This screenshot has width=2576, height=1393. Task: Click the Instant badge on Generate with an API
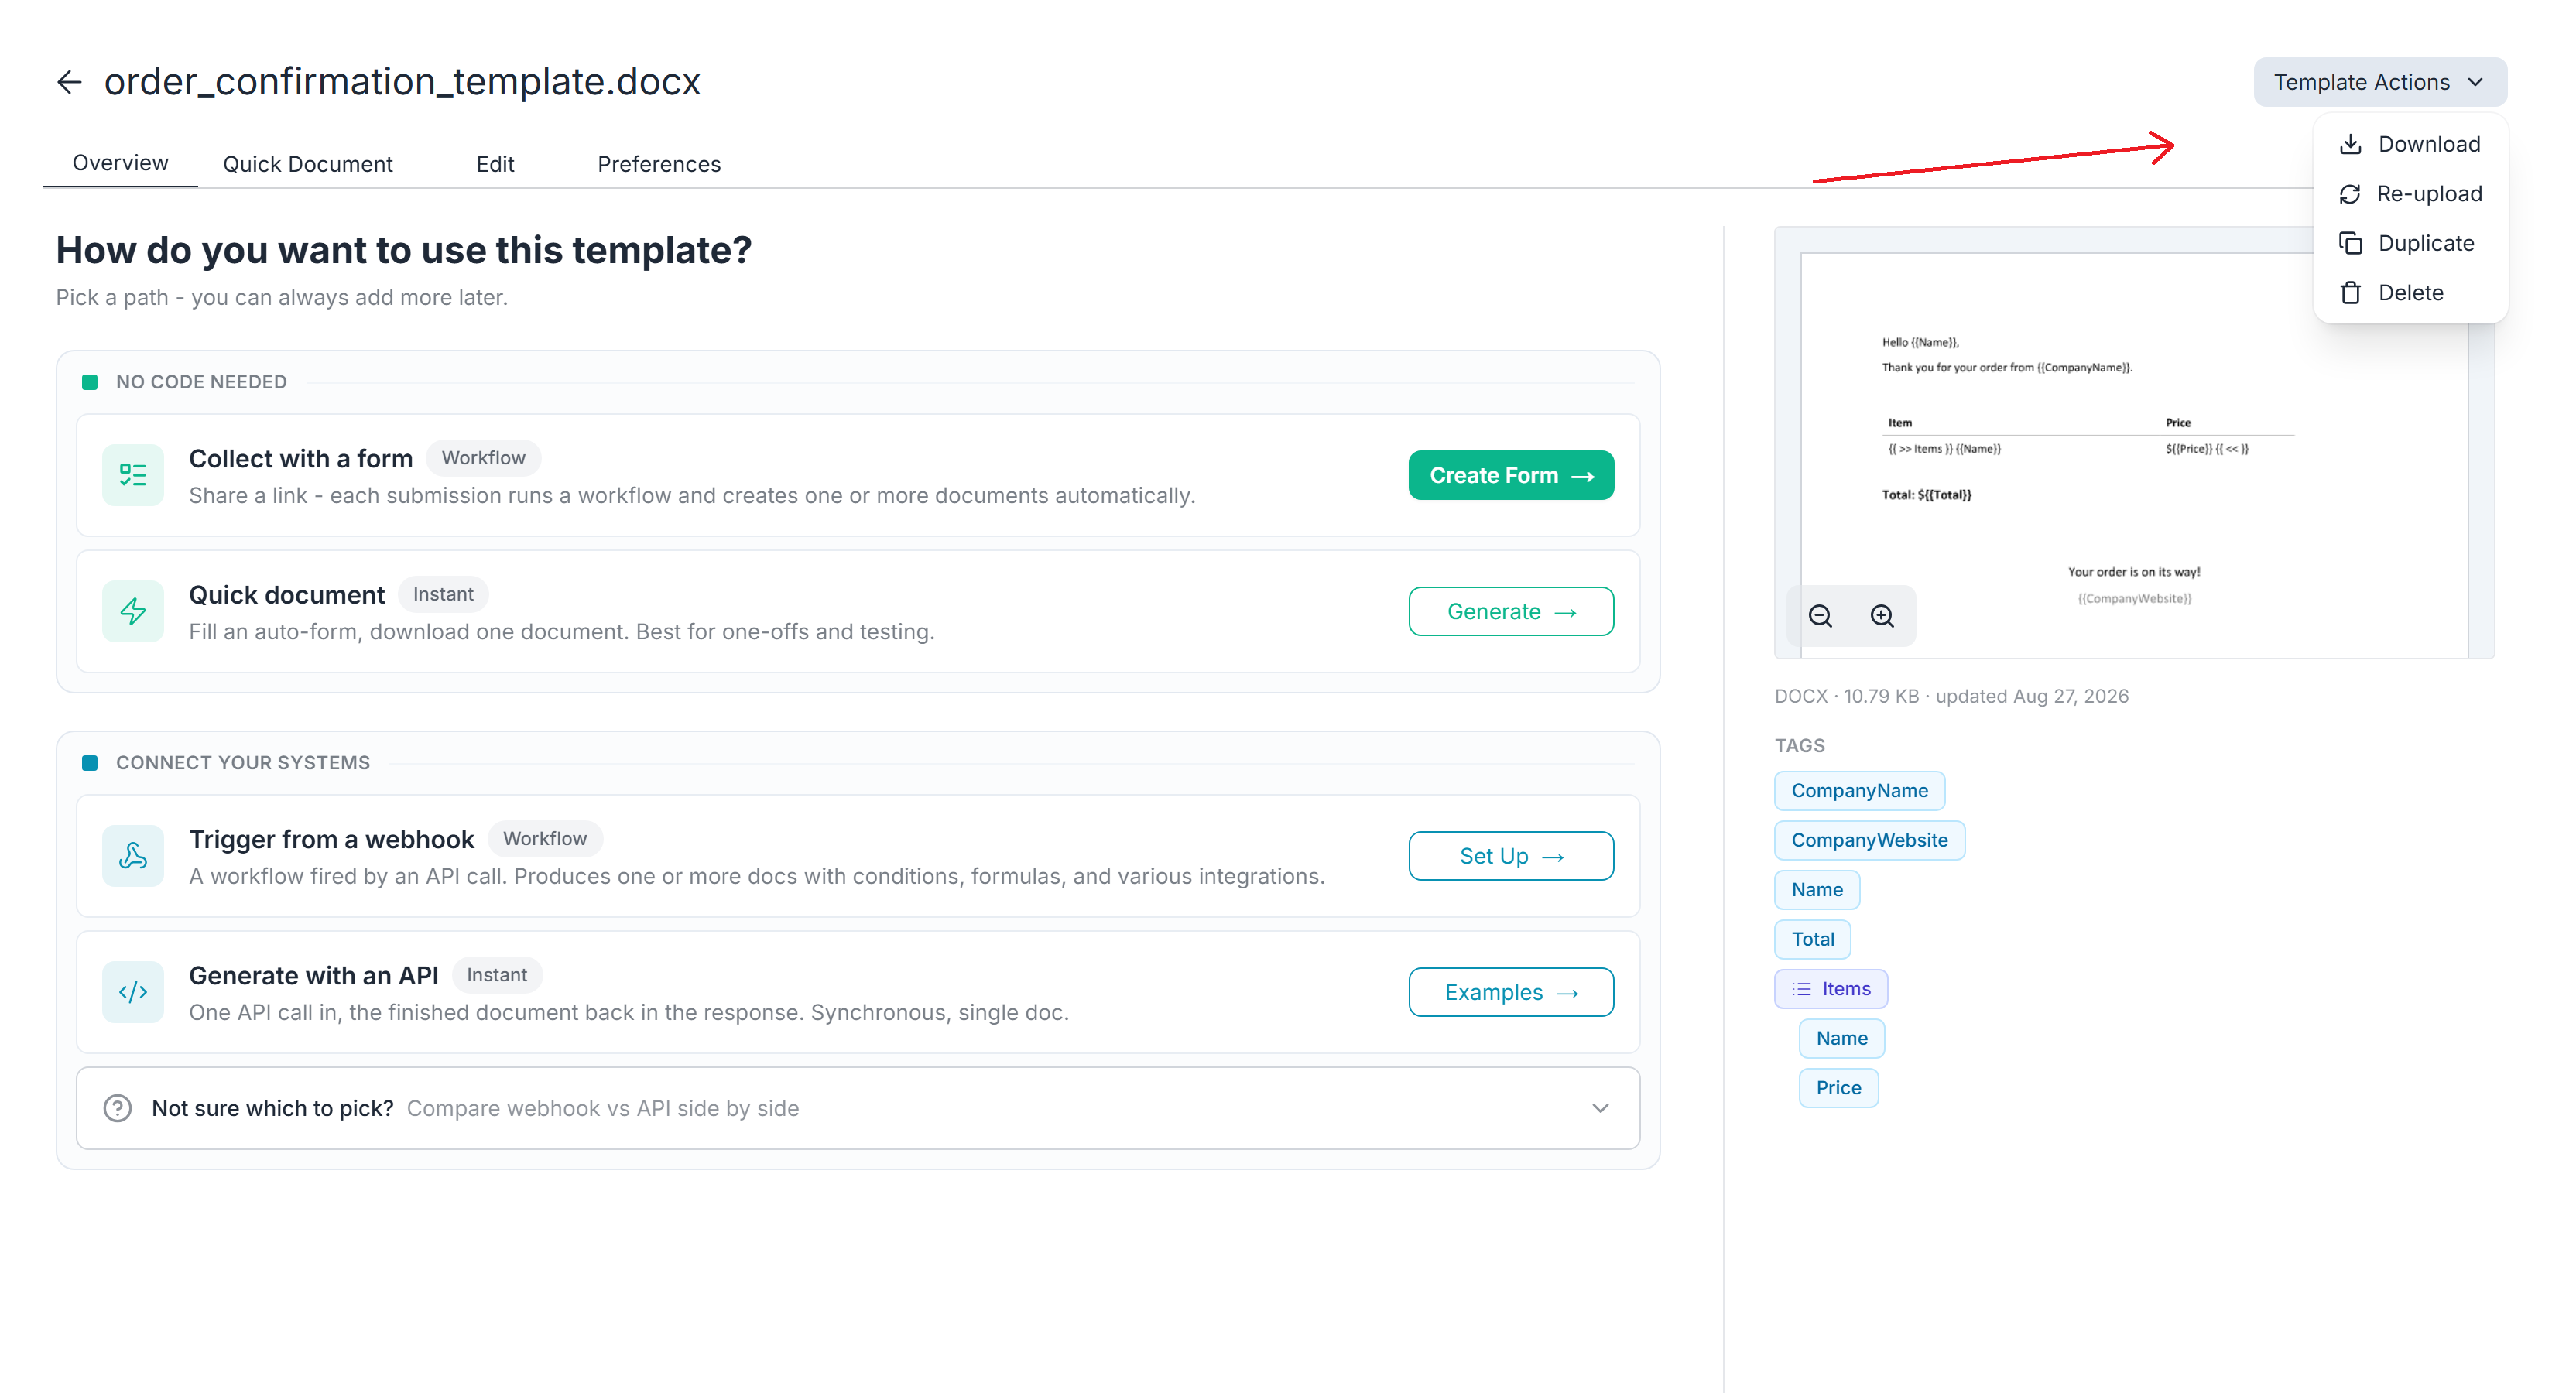pyautogui.click(x=496, y=975)
